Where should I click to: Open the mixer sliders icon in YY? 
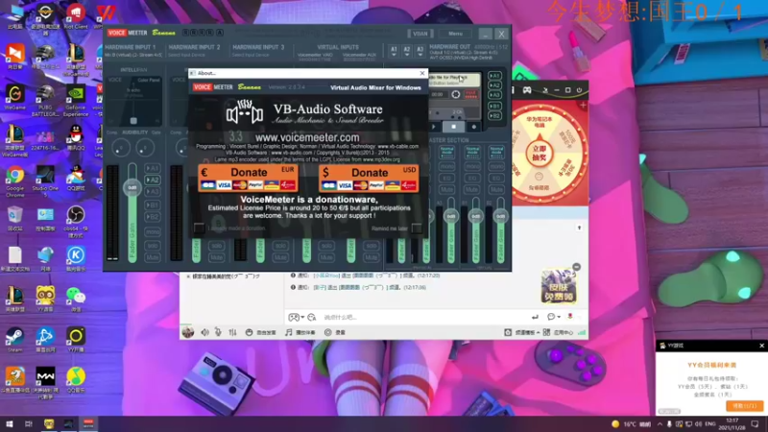[232, 332]
